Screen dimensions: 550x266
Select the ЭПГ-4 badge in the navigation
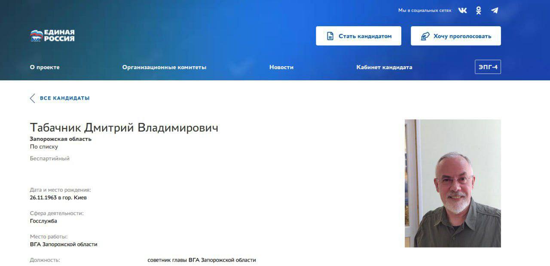coord(488,67)
